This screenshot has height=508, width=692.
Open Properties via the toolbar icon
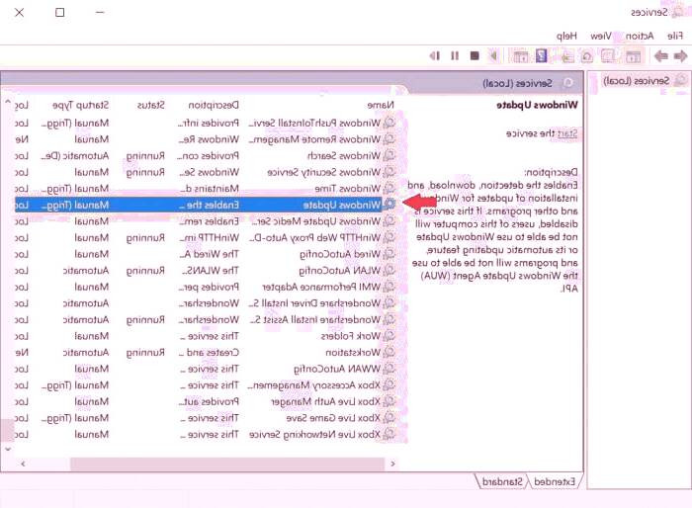coord(608,56)
